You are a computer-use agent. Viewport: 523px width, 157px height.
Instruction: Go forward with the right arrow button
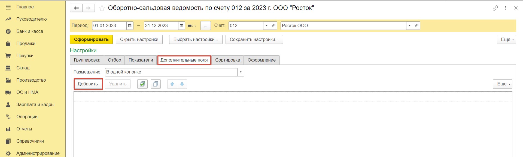click(x=89, y=8)
